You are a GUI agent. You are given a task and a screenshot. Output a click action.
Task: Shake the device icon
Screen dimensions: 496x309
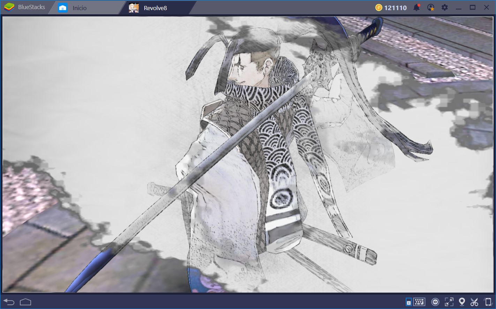[x=488, y=302]
